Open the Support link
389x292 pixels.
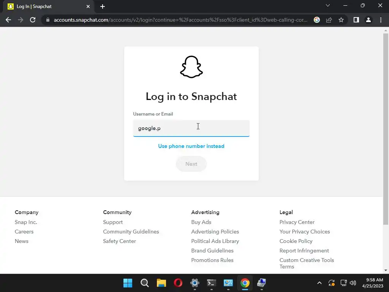113,222
